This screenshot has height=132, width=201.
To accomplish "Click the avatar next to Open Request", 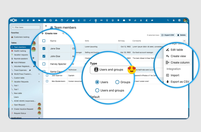I will point(39,105).
